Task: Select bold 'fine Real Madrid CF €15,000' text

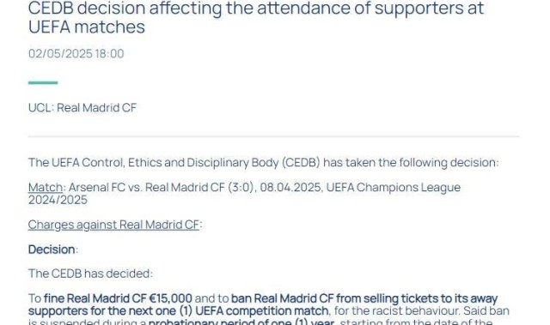Action: (x=118, y=298)
